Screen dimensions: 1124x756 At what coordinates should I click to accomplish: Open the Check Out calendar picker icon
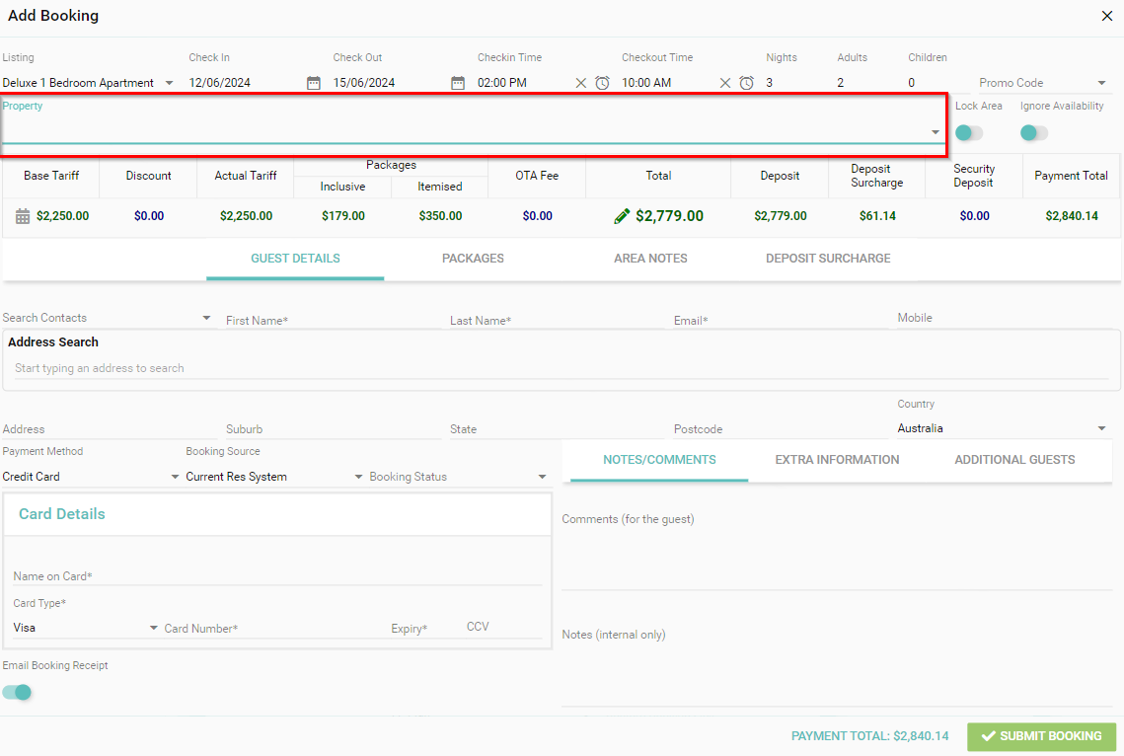pyautogui.click(x=458, y=83)
